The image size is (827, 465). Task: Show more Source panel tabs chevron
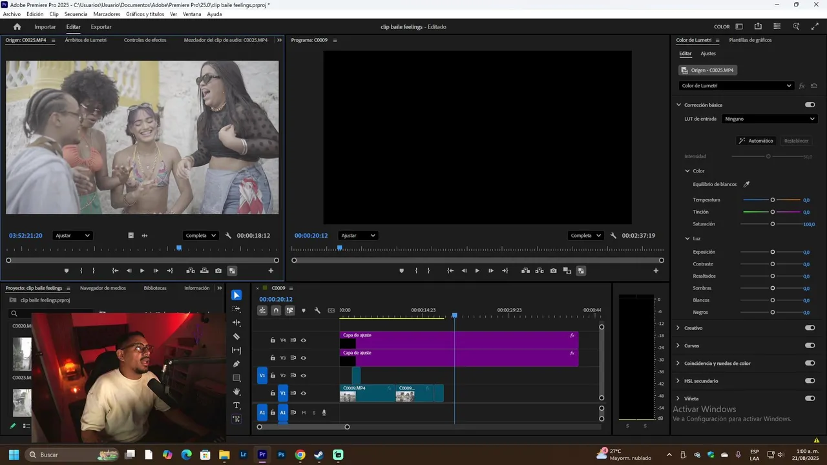point(279,40)
